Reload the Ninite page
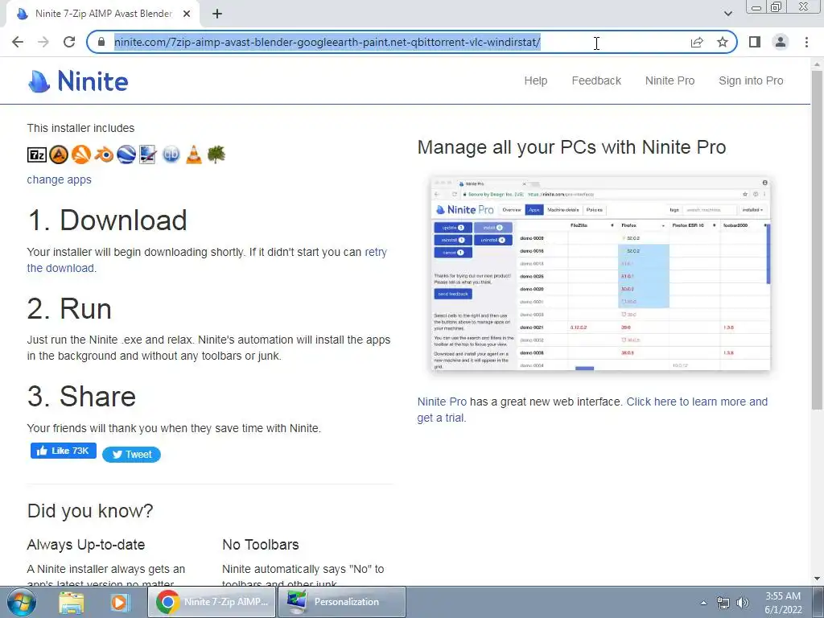 pyautogui.click(x=69, y=42)
